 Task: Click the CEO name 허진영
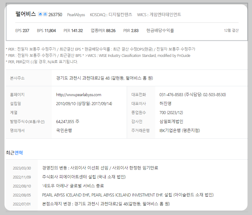click(x=165, y=104)
